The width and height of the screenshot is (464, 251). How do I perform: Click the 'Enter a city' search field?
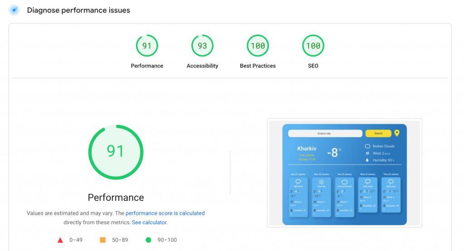[x=325, y=133]
